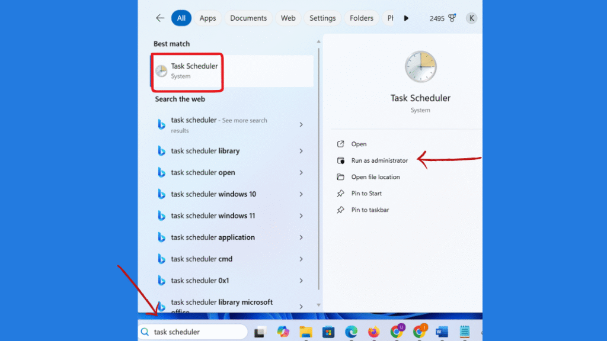The height and width of the screenshot is (341, 607).
Task: Click the Pin to Start pin icon
Action: click(340, 194)
